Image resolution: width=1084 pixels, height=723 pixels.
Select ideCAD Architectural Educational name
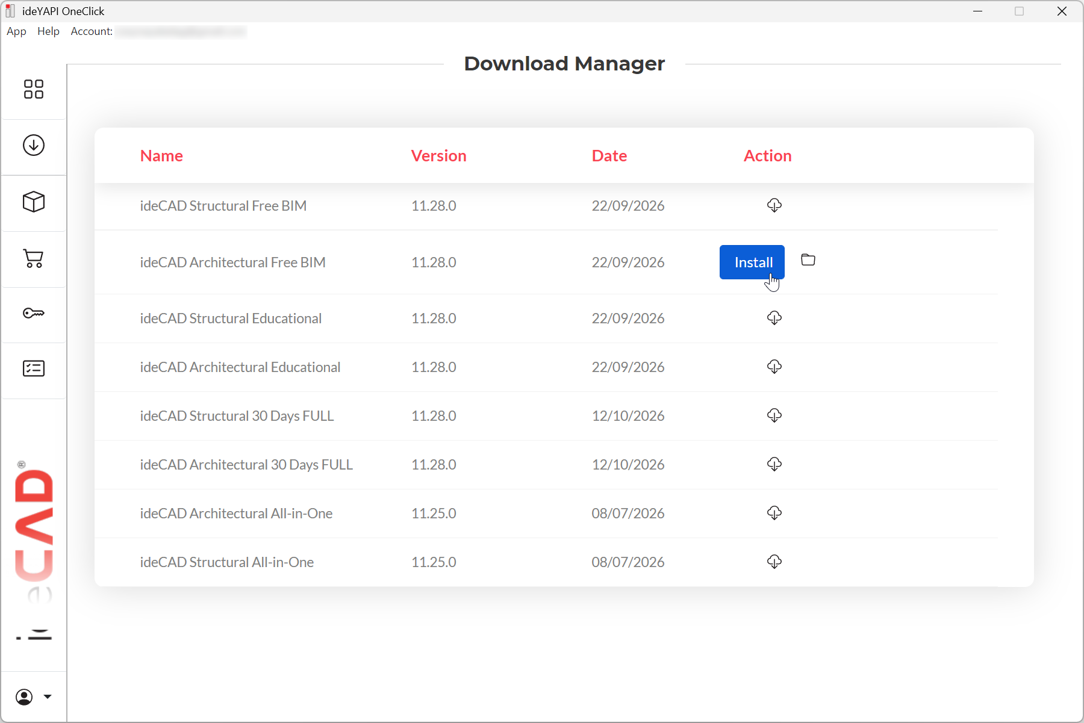click(240, 367)
